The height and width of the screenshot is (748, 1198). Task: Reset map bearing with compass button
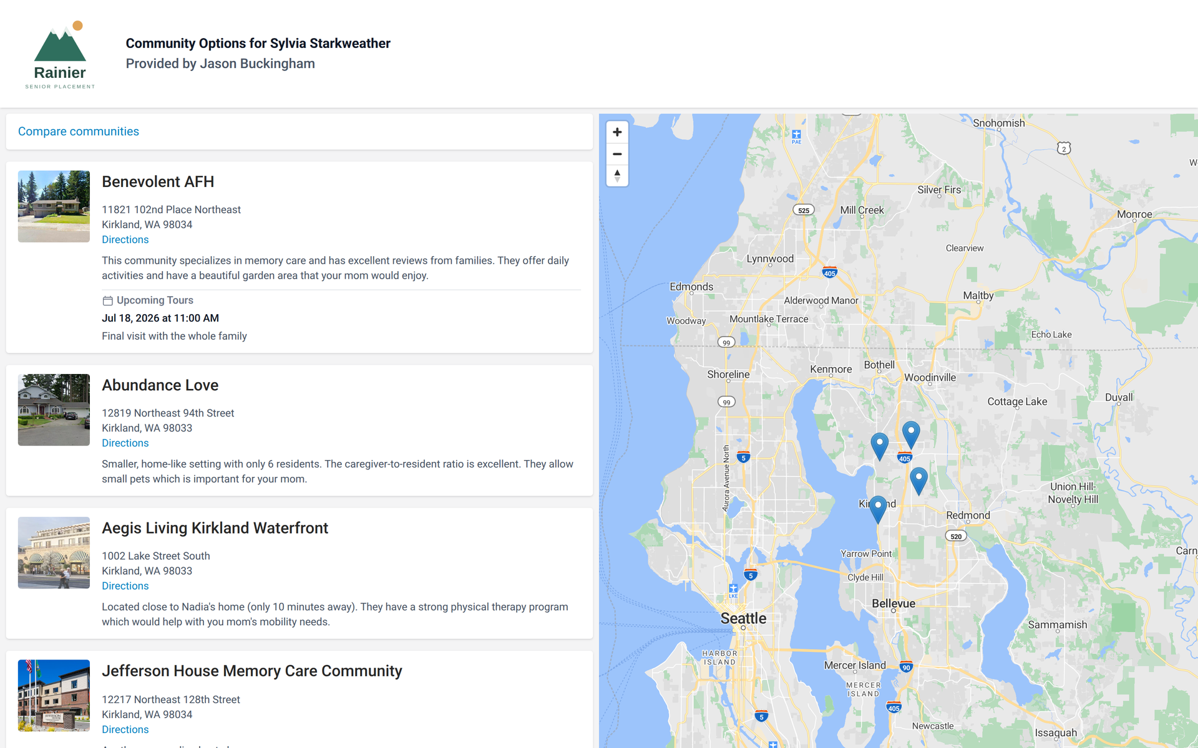pyautogui.click(x=617, y=176)
